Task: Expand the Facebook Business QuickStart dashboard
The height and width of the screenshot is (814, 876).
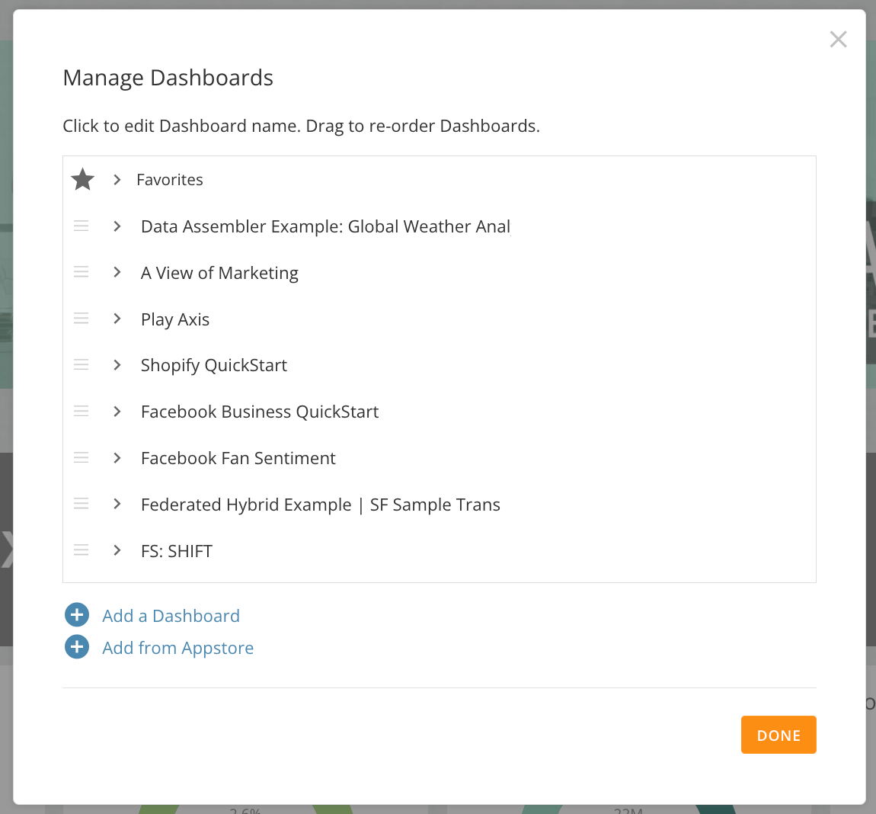Action: (x=117, y=412)
